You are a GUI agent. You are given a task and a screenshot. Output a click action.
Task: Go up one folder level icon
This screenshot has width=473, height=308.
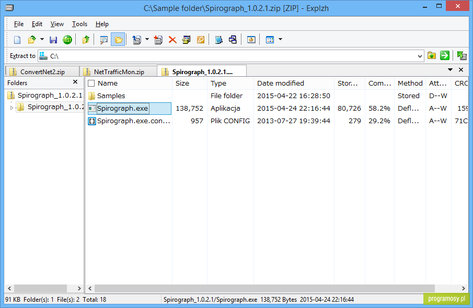point(86,40)
